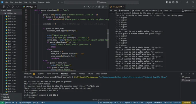This screenshot has width=196, height=104.
Task: Collapse the FIRST PROJECT explorer section
Action: (x=11, y=10)
